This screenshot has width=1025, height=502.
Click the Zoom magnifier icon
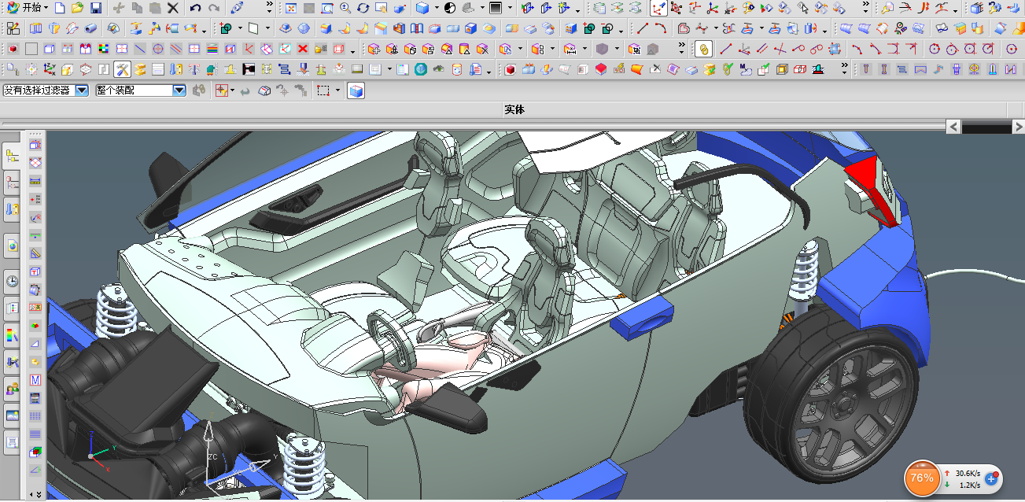[345, 9]
